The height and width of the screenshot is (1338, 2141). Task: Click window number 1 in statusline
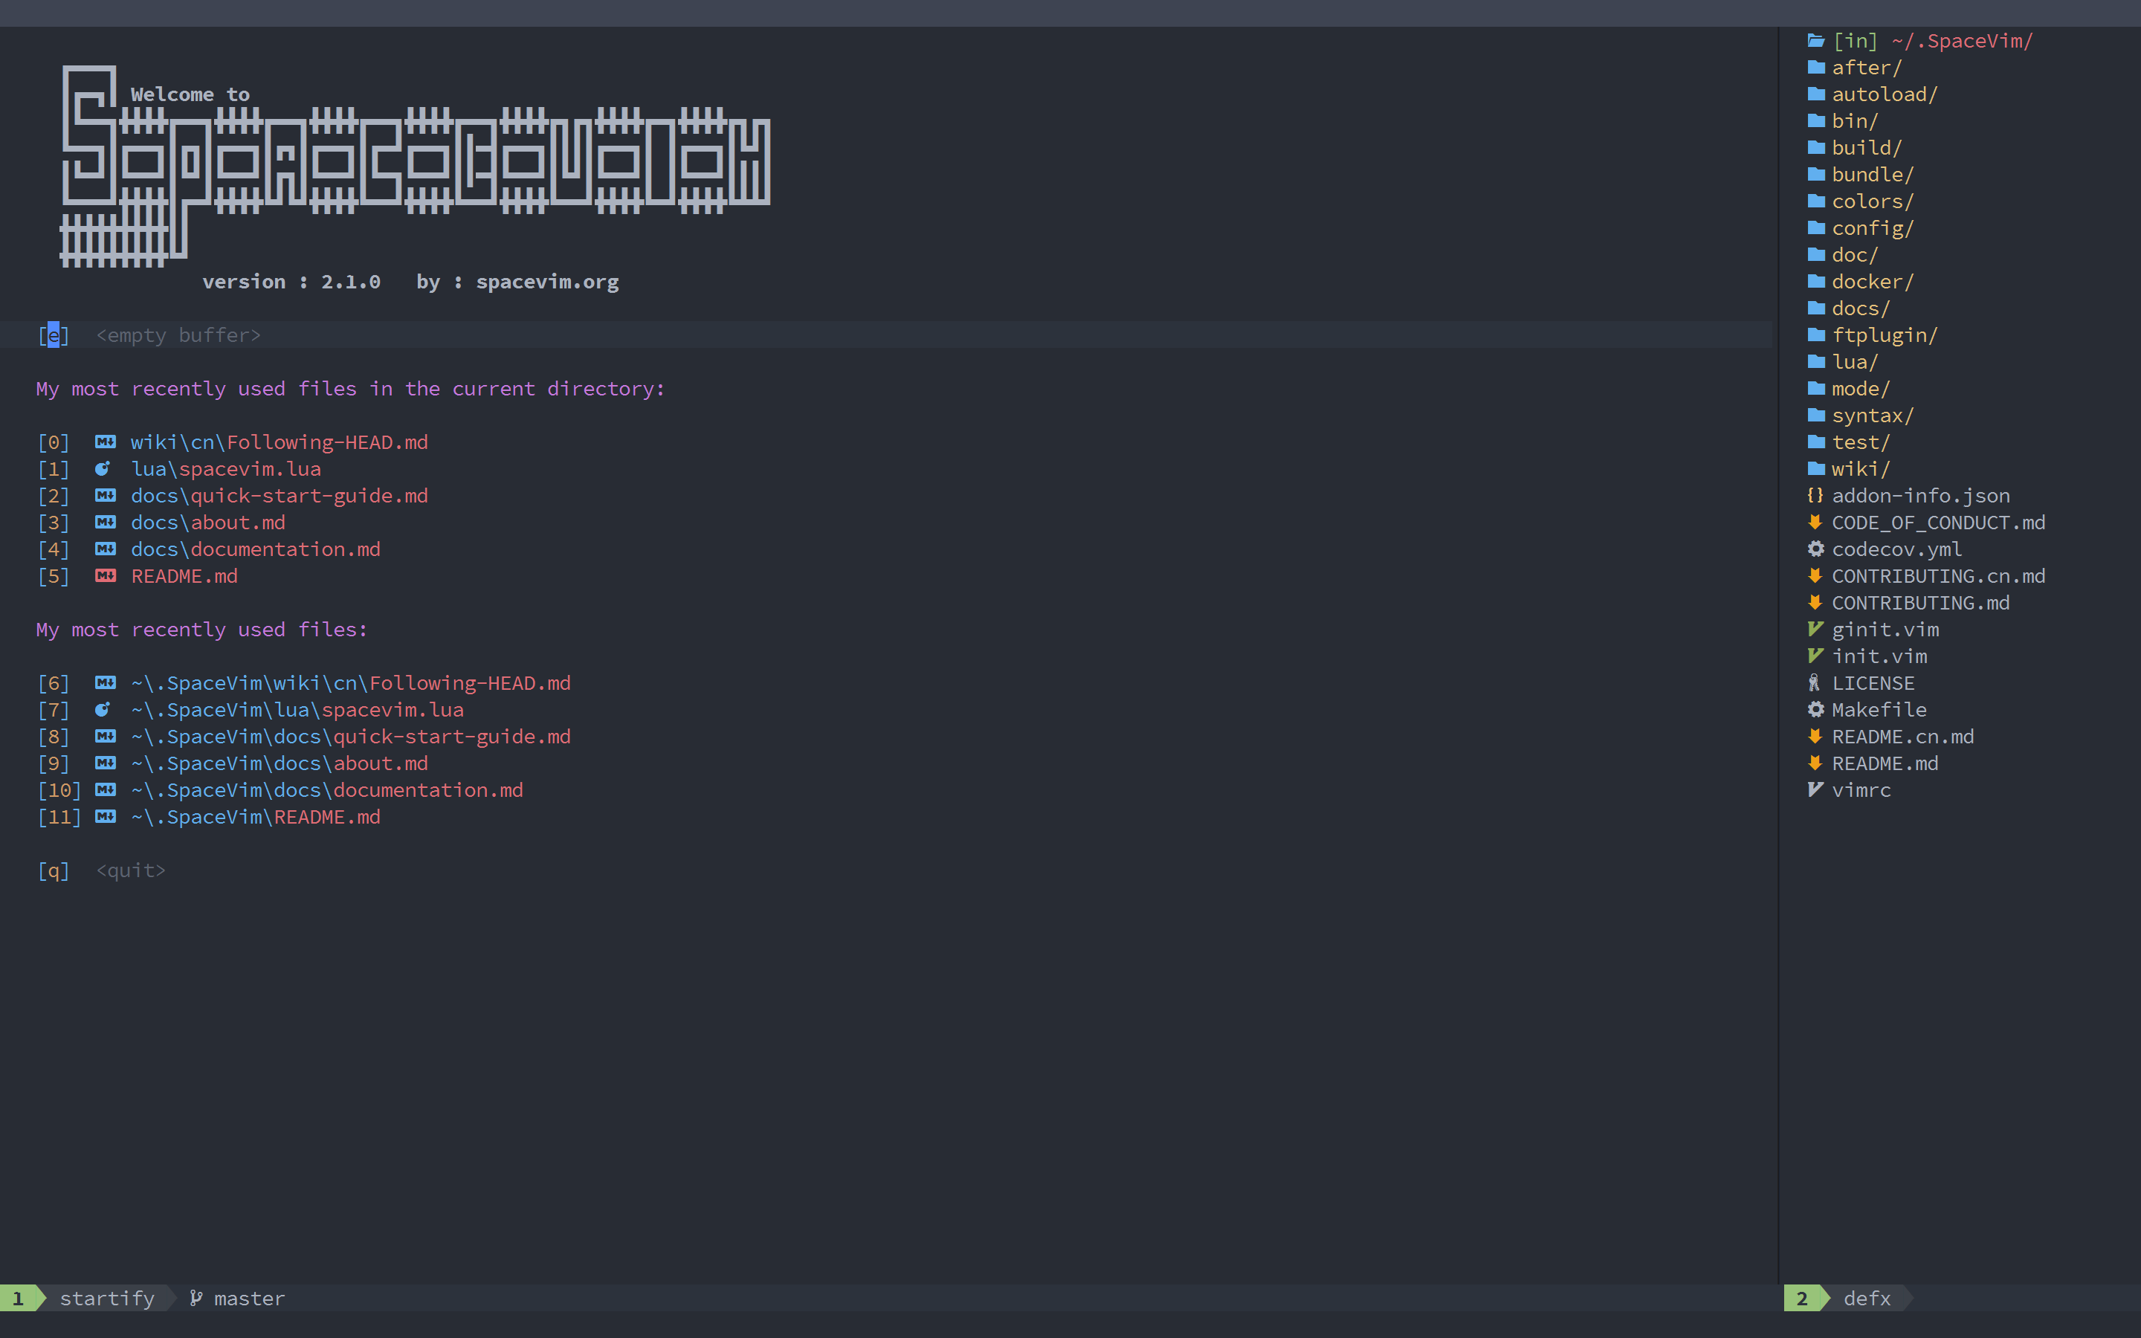(x=18, y=1298)
